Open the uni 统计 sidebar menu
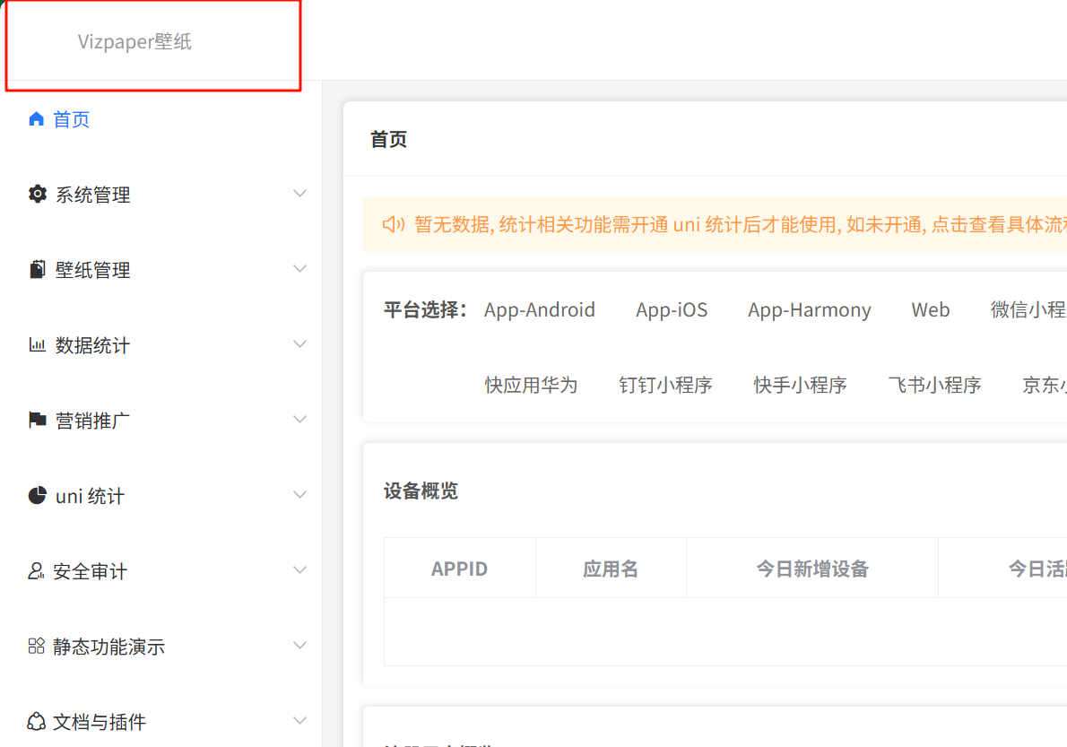The height and width of the screenshot is (747, 1067). click(161, 496)
